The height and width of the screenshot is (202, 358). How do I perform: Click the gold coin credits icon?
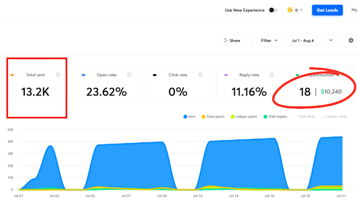pos(290,10)
